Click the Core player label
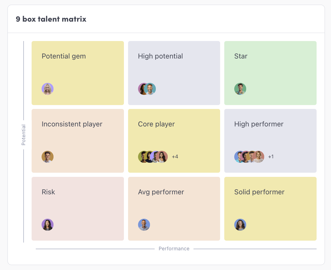This screenshot has height=270, width=331. tap(156, 124)
